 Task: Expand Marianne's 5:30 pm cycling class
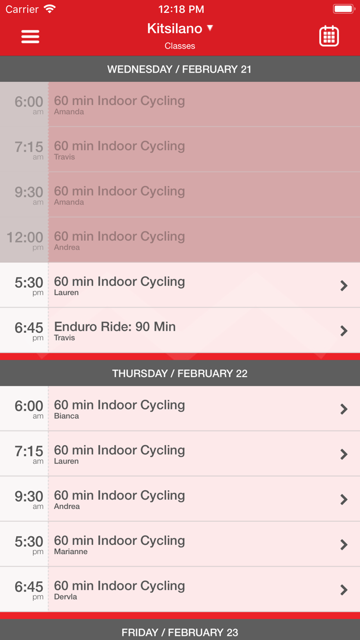pyautogui.click(x=180, y=544)
